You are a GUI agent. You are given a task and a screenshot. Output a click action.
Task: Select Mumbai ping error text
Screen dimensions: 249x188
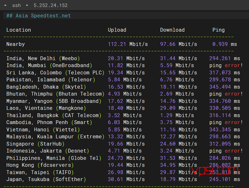[226, 66]
